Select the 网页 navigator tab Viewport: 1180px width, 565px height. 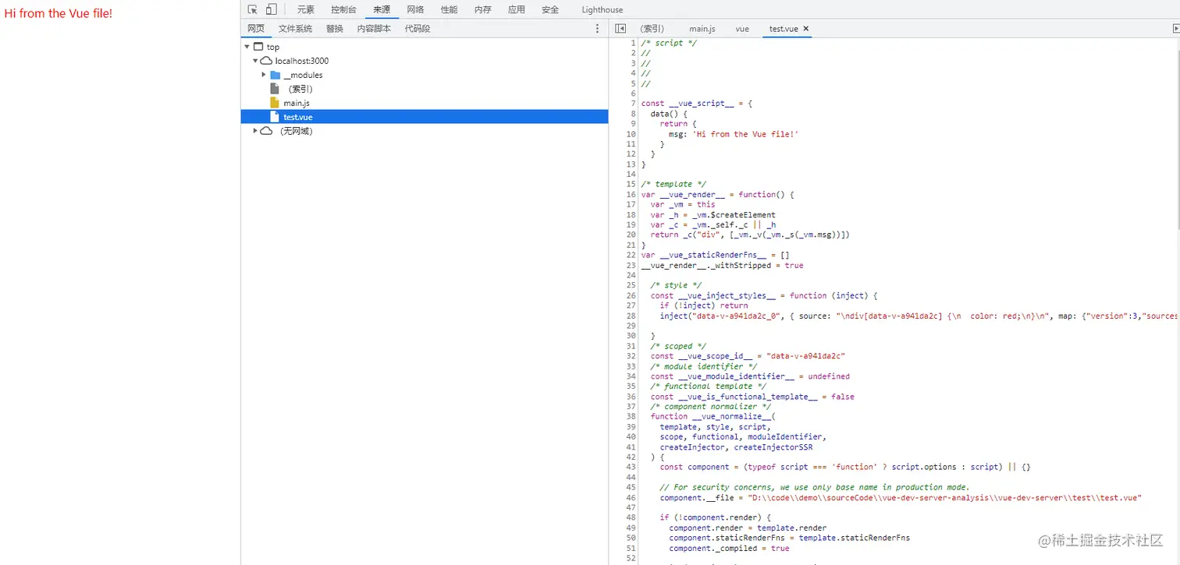click(x=256, y=29)
